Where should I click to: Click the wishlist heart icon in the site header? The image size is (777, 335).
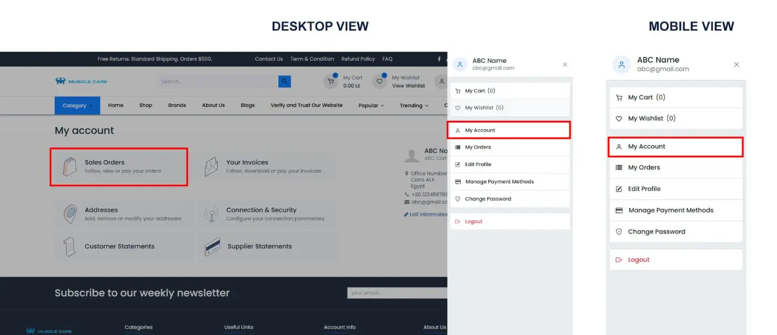coord(379,82)
